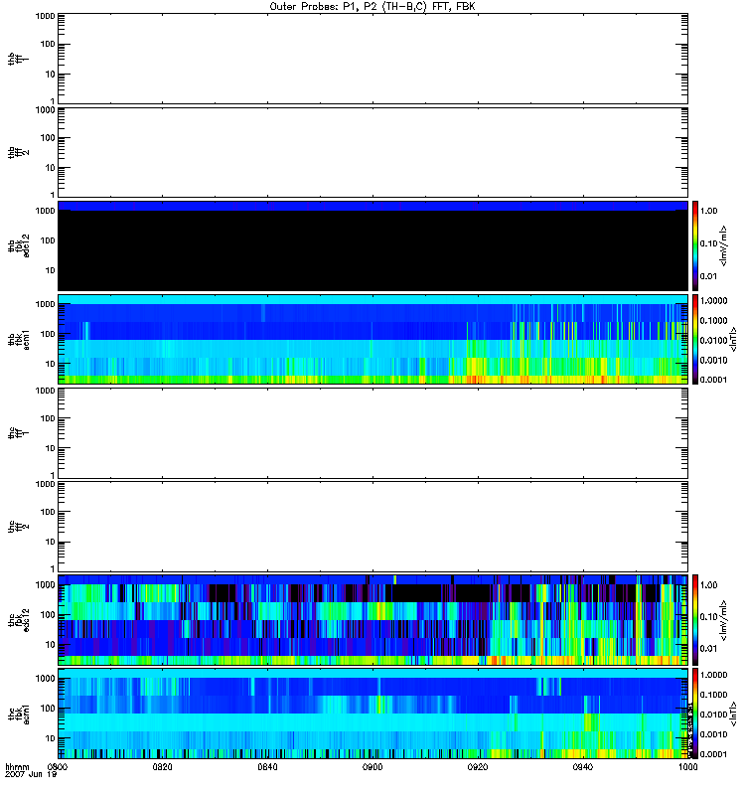
Task: Click the '10' y-axis tick of thc fff 2
Action: pyautogui.click(x=51, y=542)
